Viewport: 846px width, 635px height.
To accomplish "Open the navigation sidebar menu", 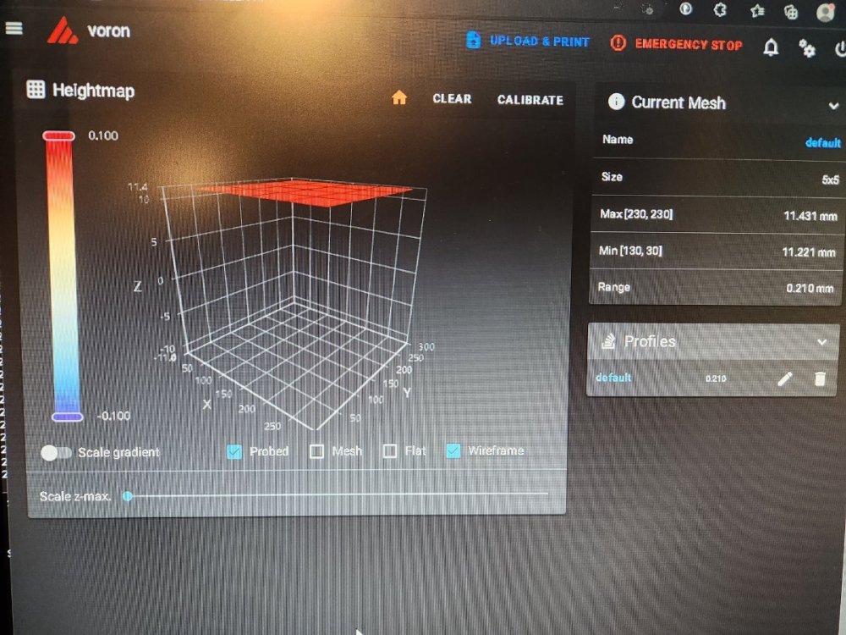I will 14,28.
